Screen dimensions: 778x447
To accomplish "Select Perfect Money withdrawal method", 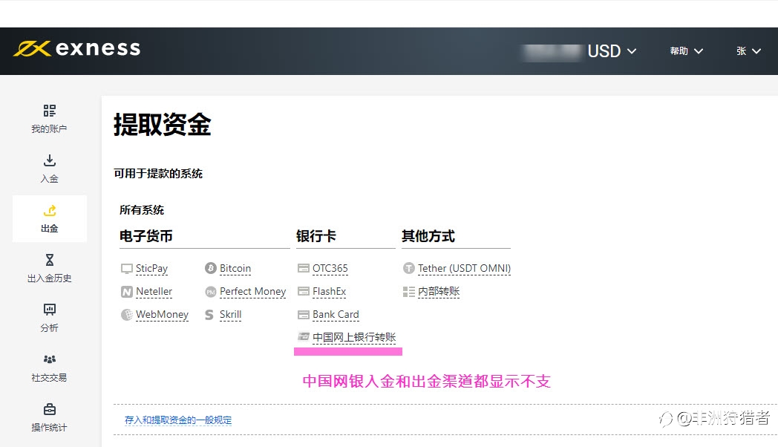I will (x=252, y=291).
